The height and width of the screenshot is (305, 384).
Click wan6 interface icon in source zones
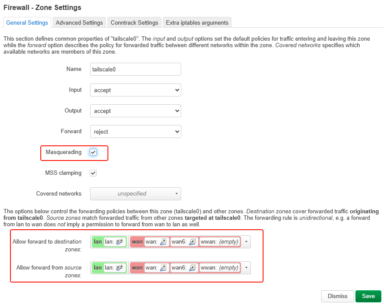(193, 268)
